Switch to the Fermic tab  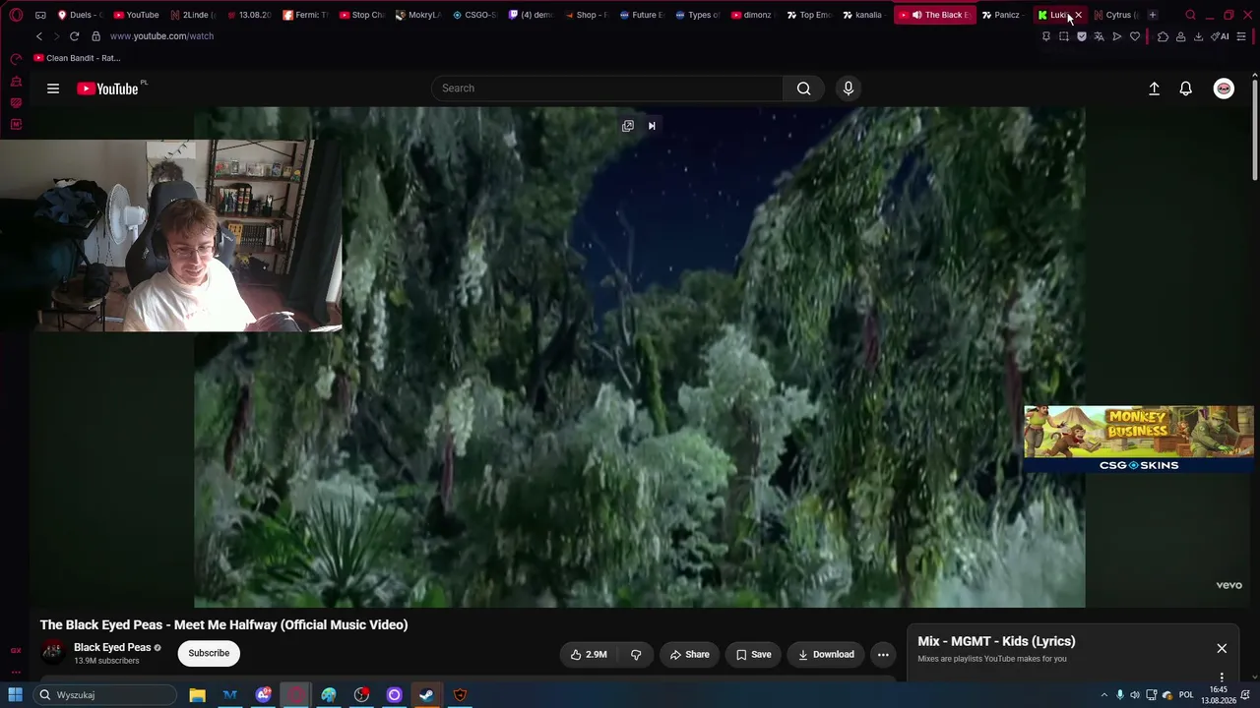pyautogui.click(x=306, y=15)
